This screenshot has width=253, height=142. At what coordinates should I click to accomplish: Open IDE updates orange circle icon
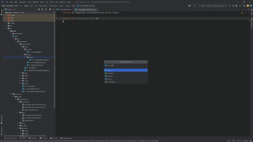248,6
